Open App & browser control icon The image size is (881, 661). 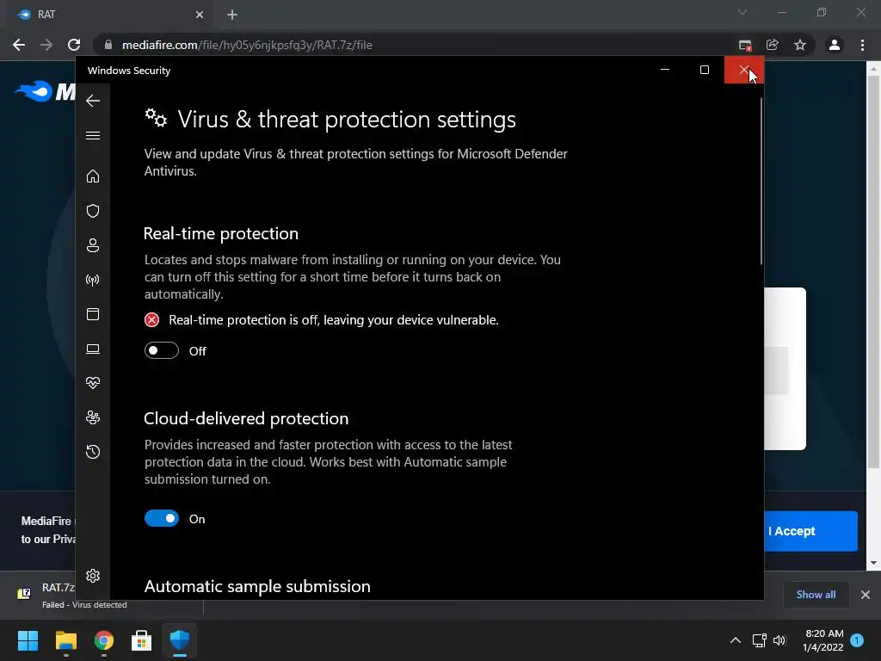click(x=93, y=313)
